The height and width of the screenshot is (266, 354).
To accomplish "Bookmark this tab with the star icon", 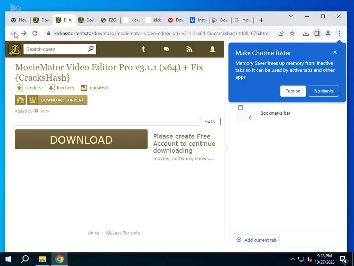I will coord(292,34).
